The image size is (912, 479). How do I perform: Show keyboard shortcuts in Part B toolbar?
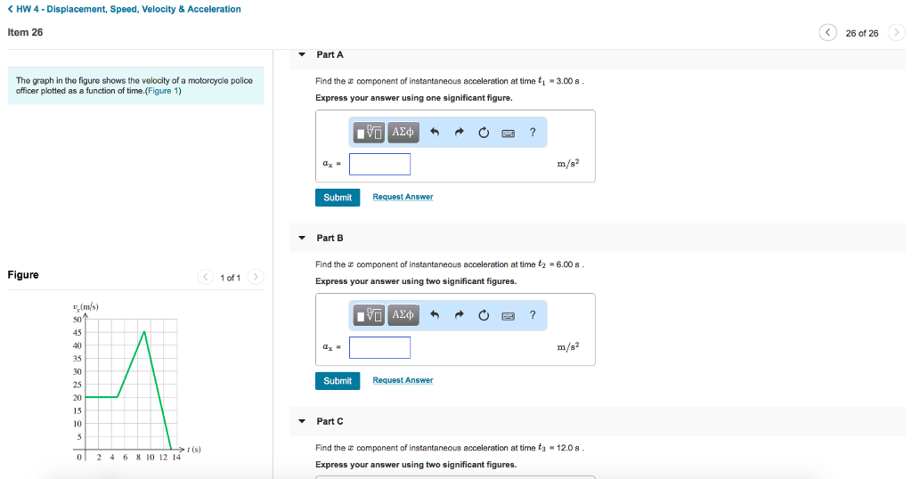508,314
